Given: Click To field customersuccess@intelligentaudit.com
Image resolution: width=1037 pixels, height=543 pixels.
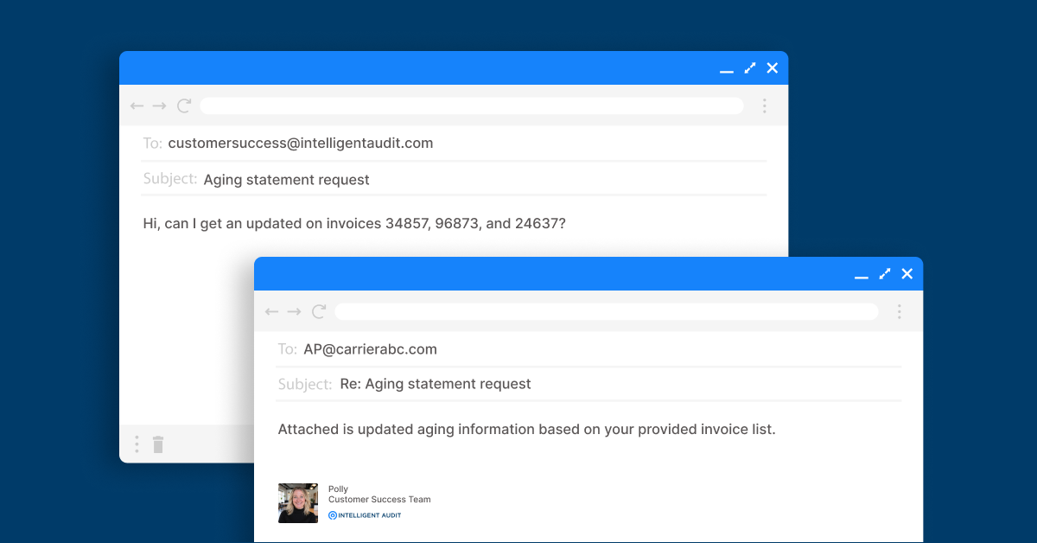Looking at the screenshot, I should [x=455, y=144].
